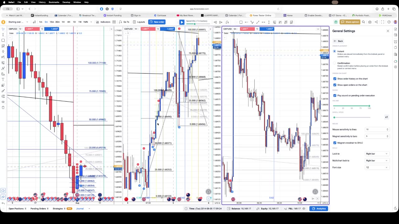
Task: Open the templates grid icon
Action: tap(114, 22)
